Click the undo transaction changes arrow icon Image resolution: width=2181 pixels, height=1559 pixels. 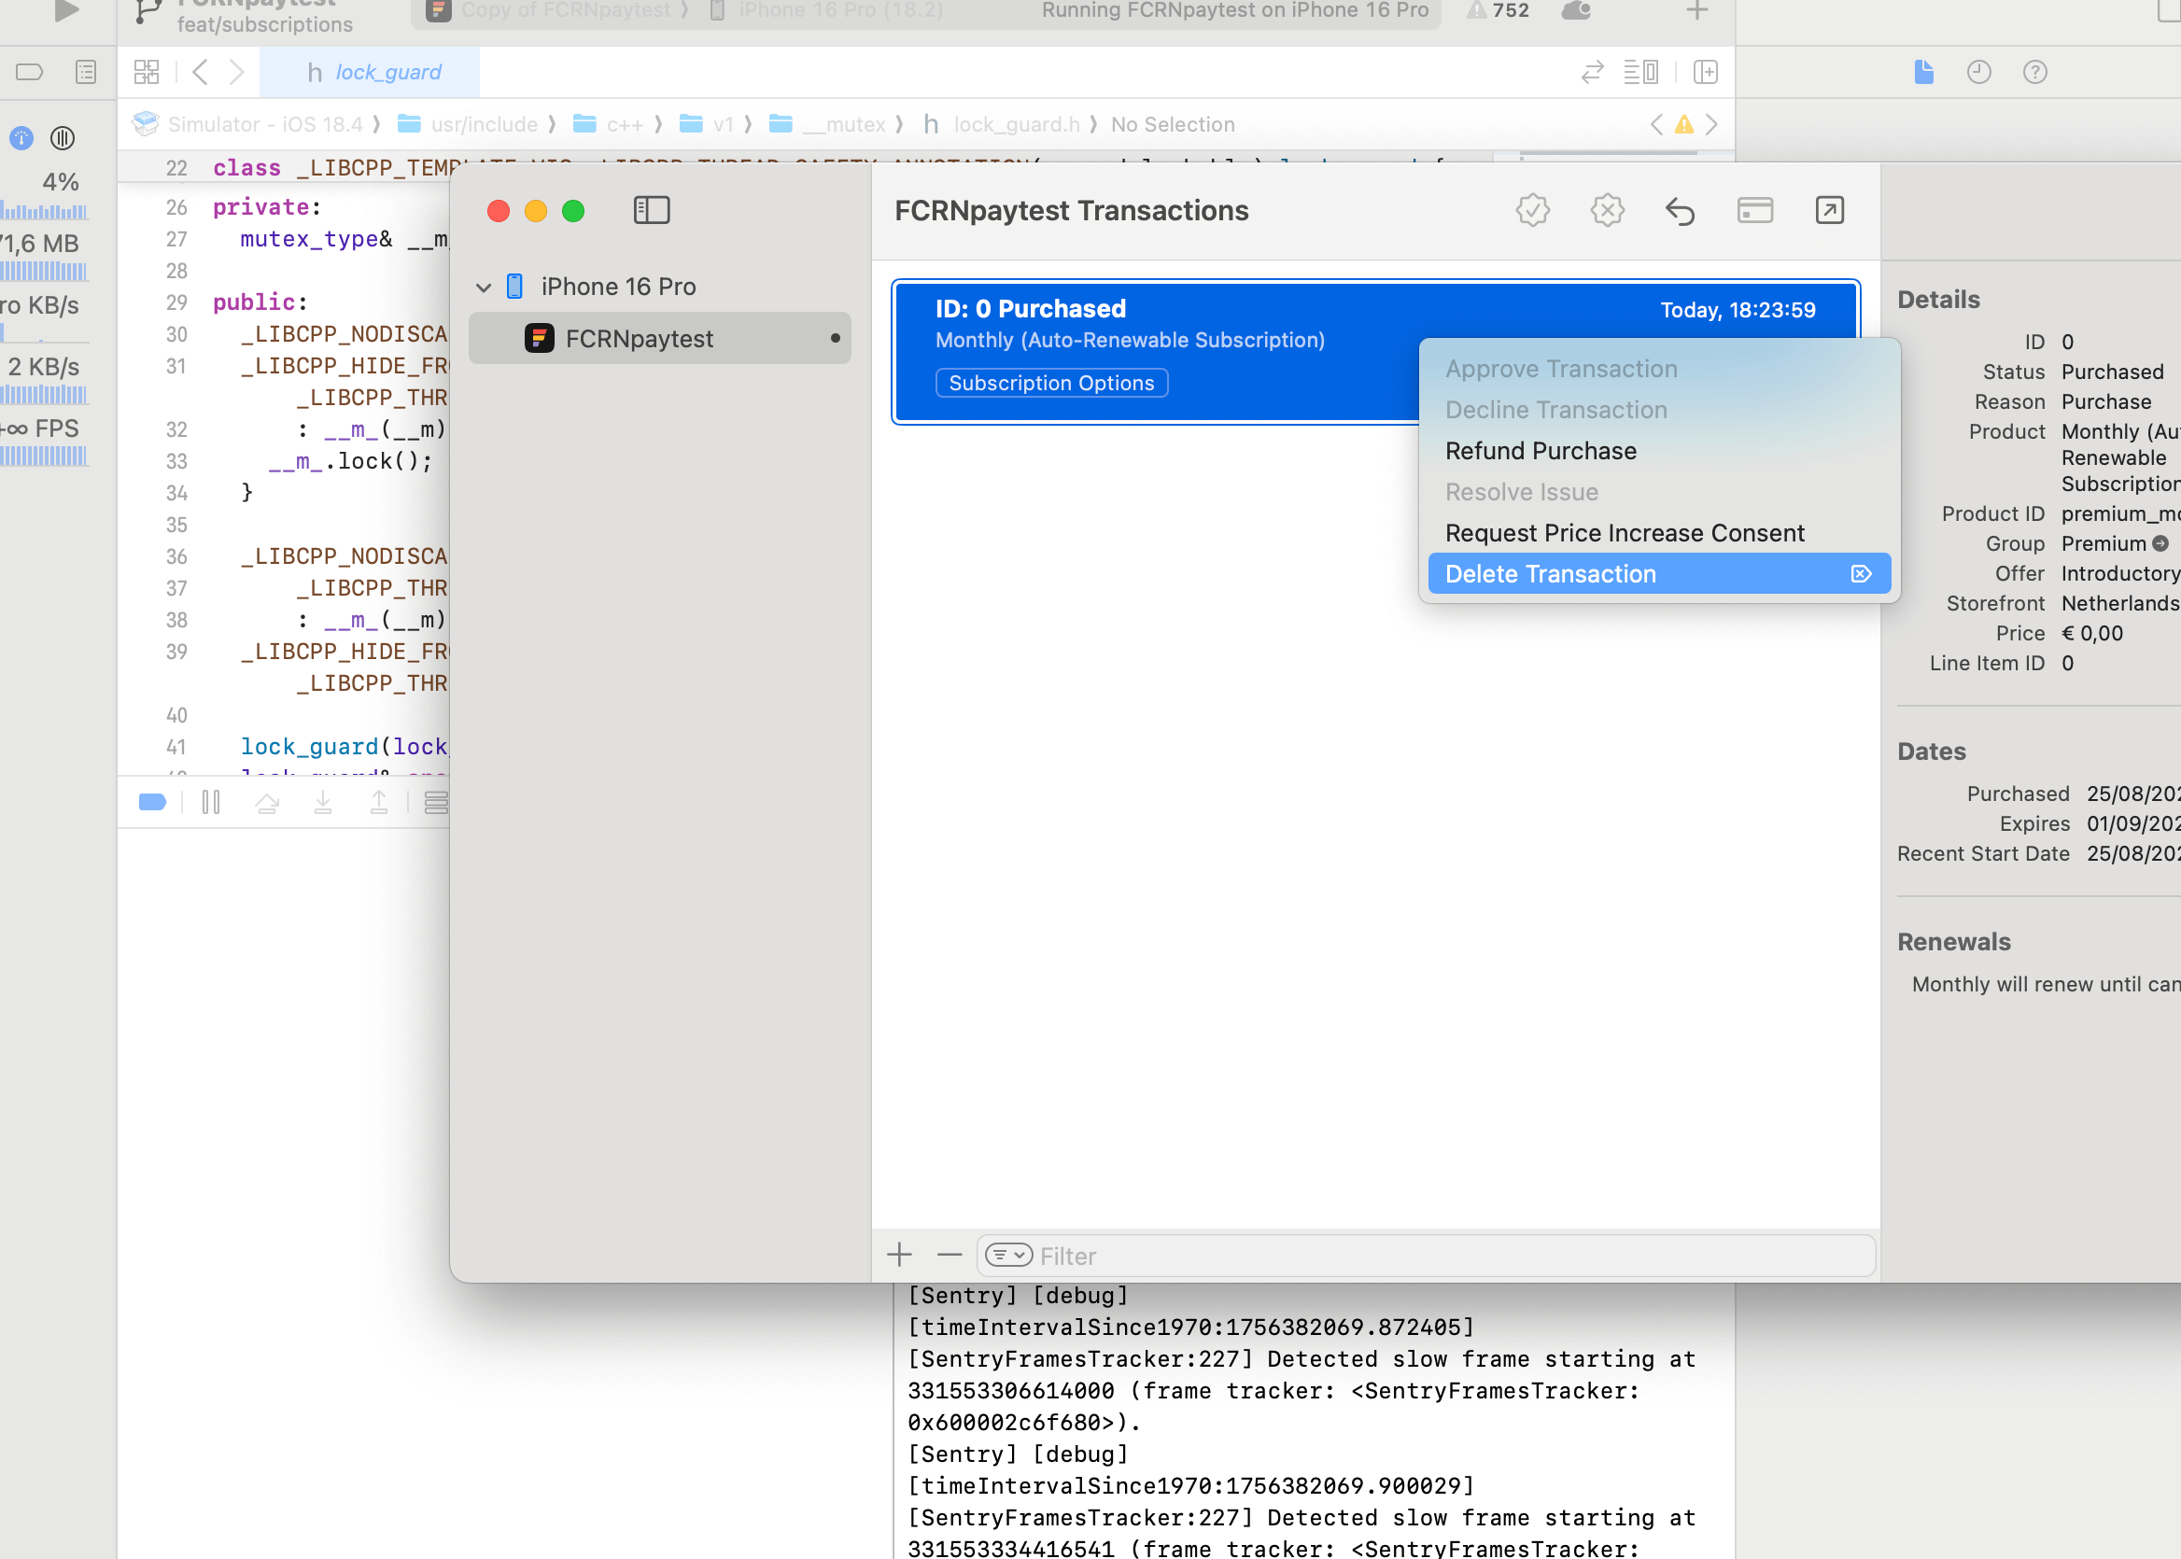1680,210
